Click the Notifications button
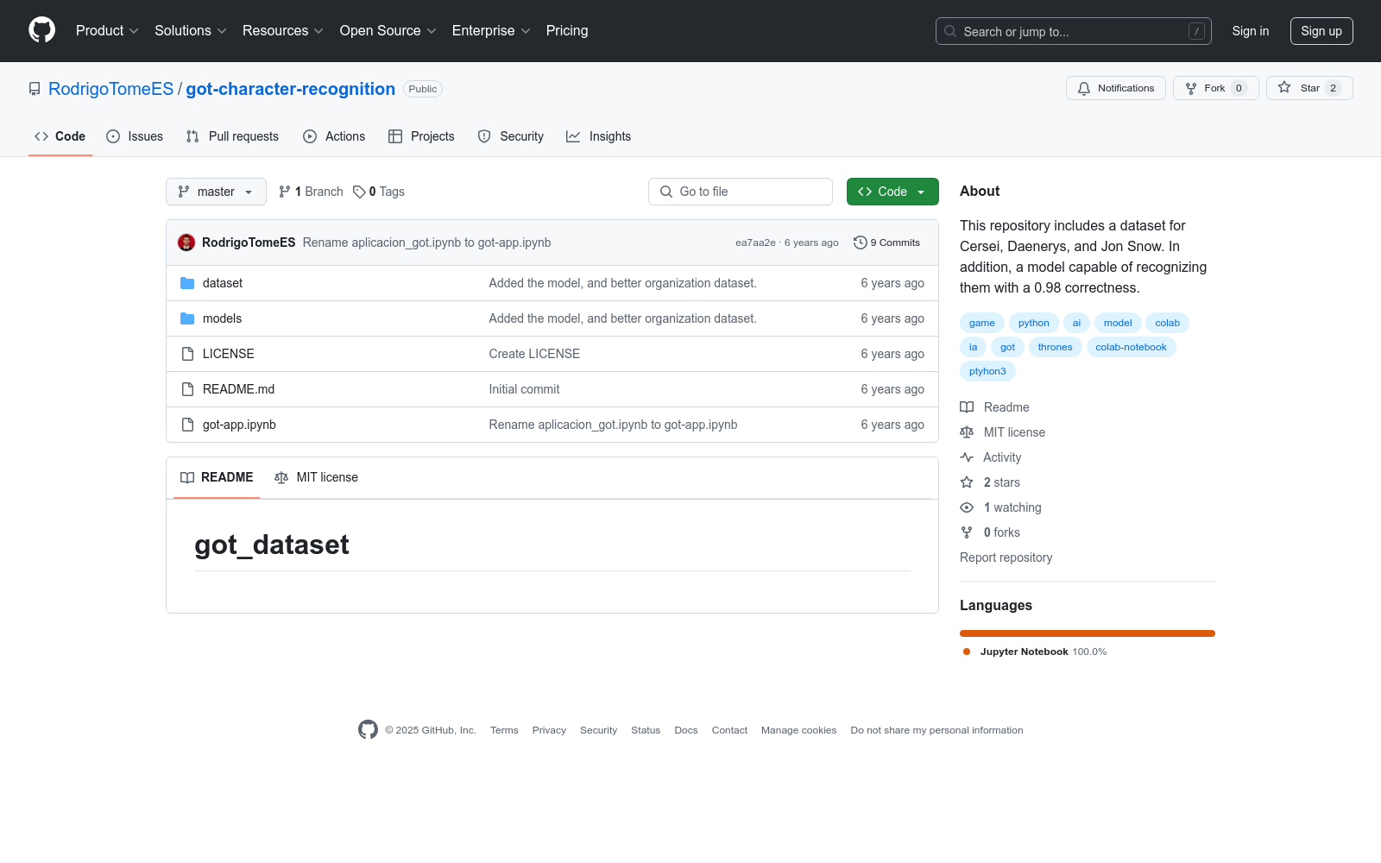The width and height of the screenshot is (1381, 863). click(x=1116, y=88)
